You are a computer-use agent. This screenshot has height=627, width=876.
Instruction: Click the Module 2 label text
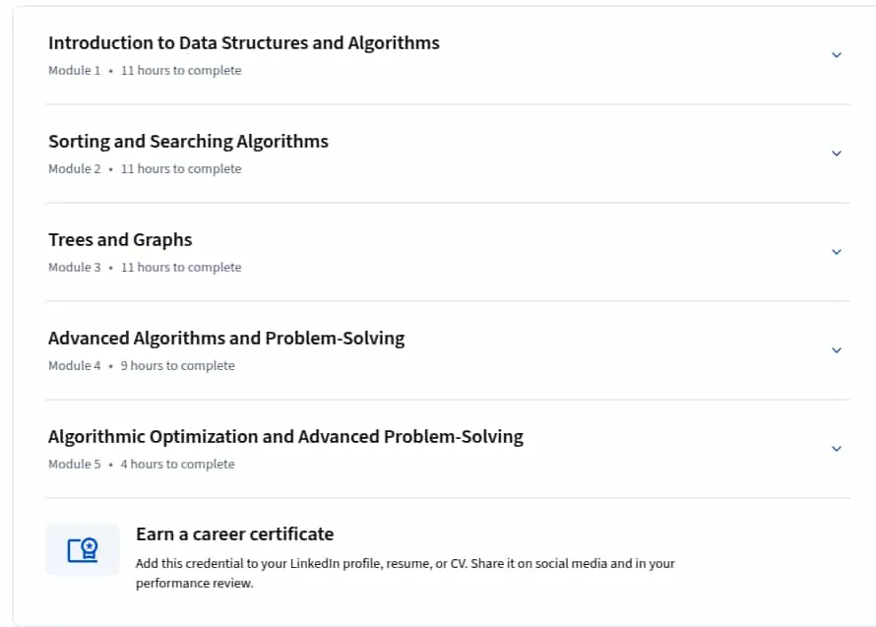(x=74, y=168)
